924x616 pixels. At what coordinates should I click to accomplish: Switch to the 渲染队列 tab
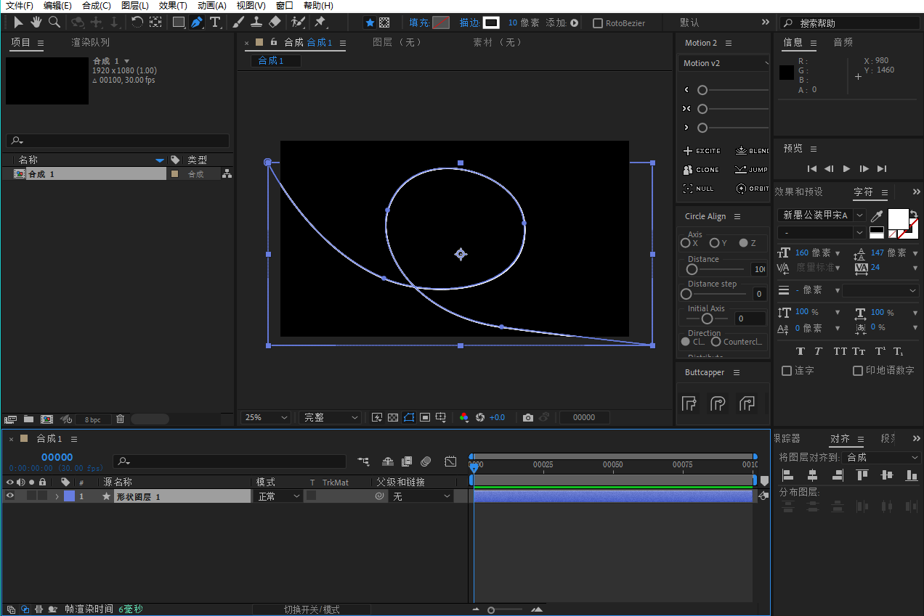tap(91, 43)
